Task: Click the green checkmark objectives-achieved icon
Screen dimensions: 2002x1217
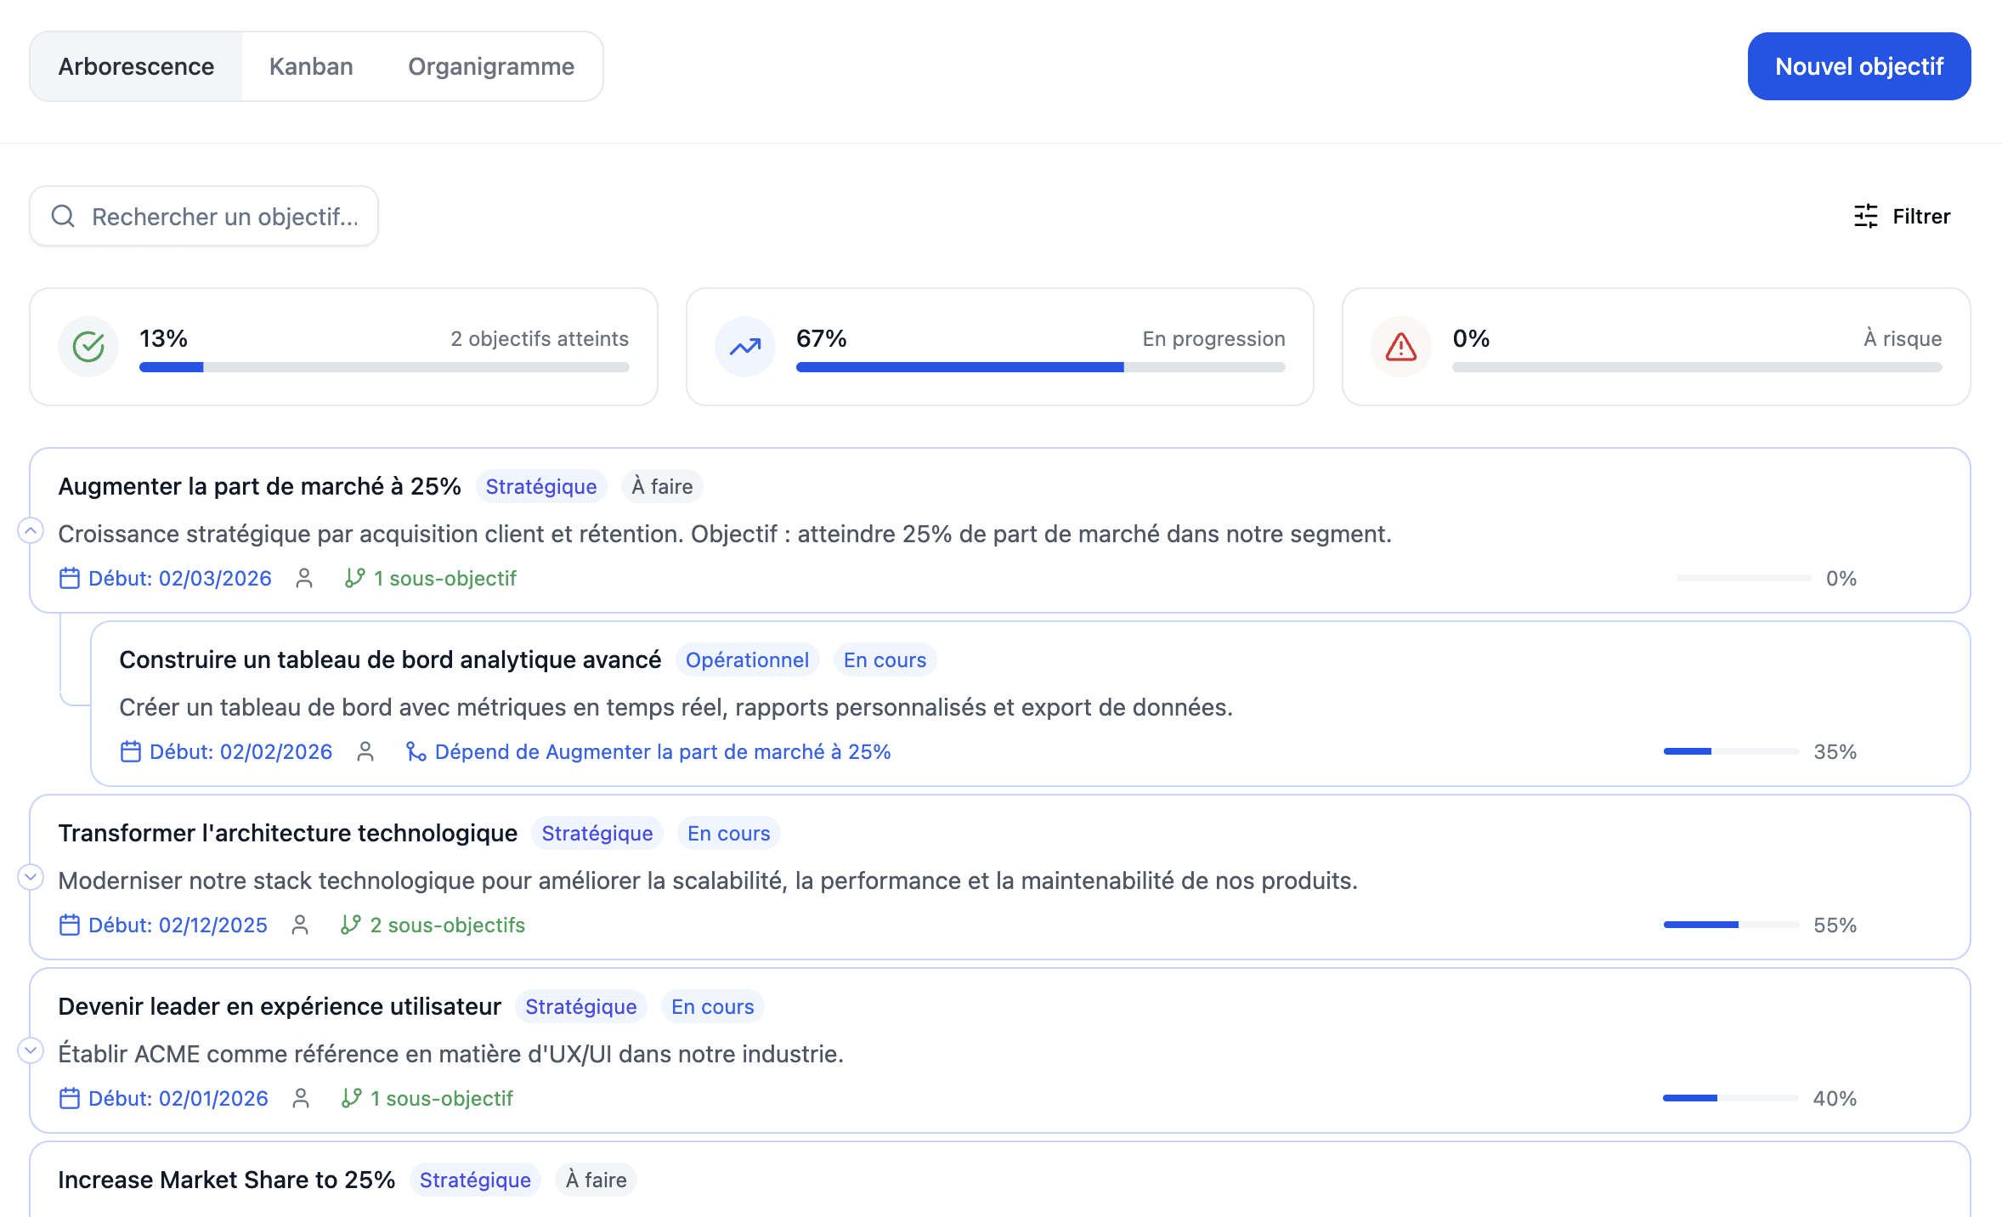Action: [88, 346]
